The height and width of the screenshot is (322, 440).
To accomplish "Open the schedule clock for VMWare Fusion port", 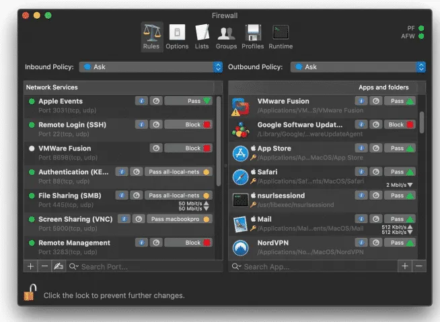I will [x=156, y=148].
